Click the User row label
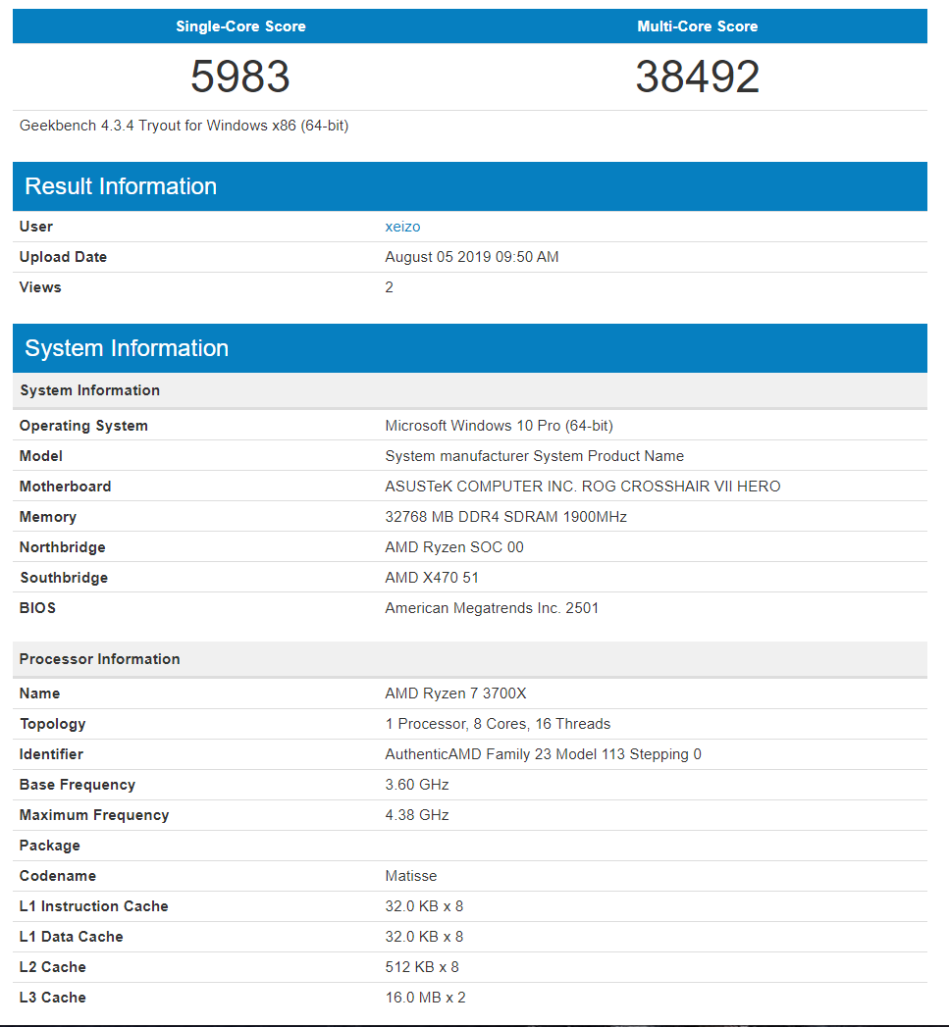Screen dimensions: 949x1027 (36, 227)
